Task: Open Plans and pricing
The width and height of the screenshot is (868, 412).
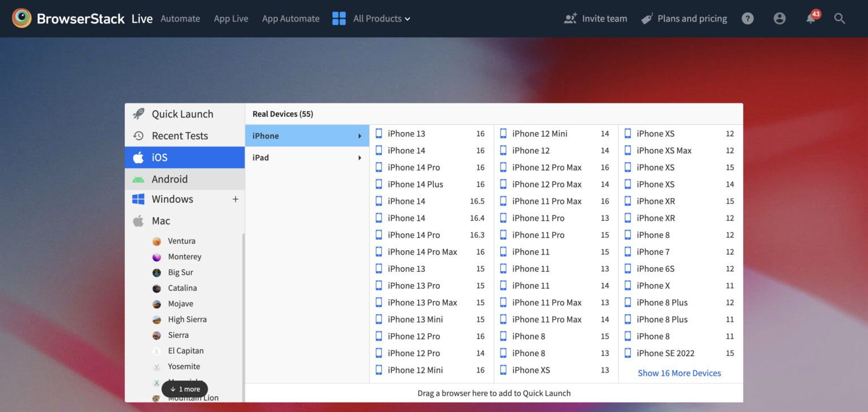Action: pos(692,18)
